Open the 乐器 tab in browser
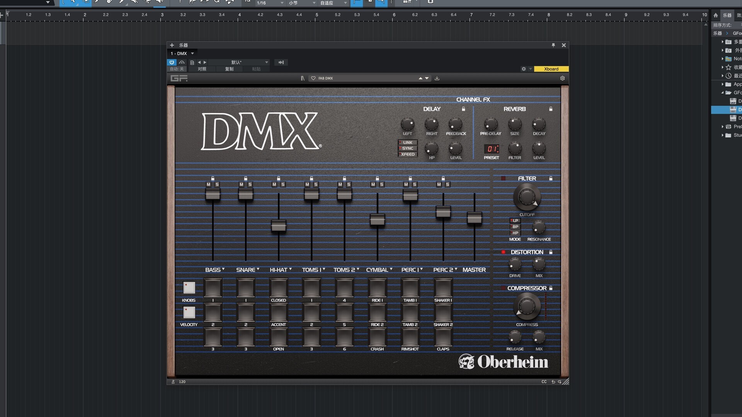Screen dimensions: 742x417 [727, 15]
